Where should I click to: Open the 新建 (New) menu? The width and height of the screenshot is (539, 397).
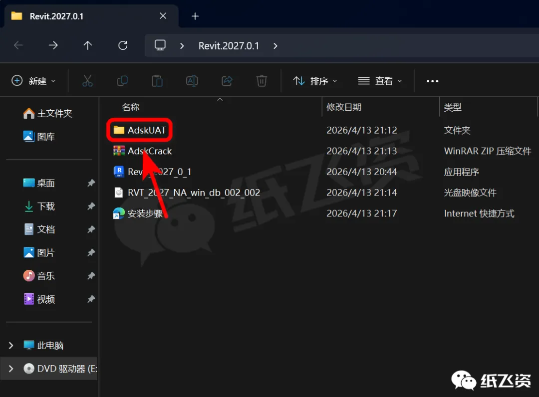[x=34, y=81]
